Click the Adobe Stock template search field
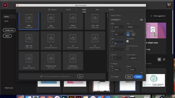This screenshot has height=98, width=175. (x=57, y=76)
